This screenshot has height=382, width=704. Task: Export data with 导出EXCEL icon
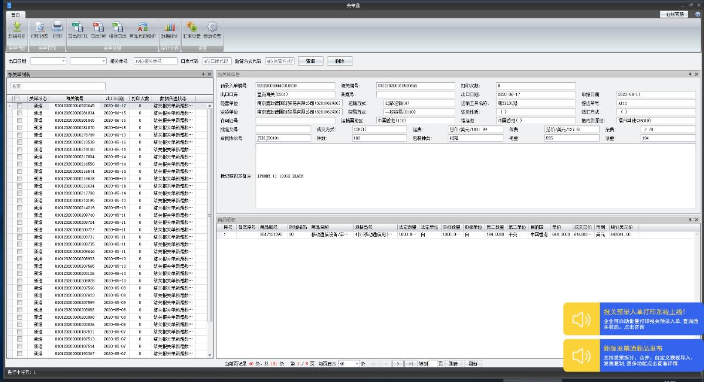77,26
